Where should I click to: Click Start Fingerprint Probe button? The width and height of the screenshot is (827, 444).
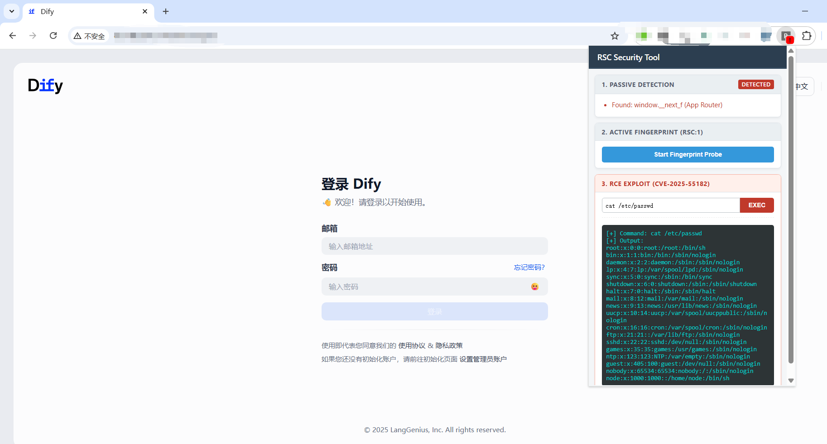tap(688, 154)
